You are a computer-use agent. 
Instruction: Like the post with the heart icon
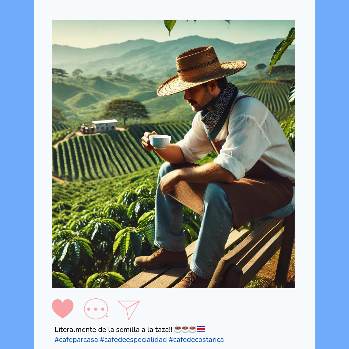(63, 308)
